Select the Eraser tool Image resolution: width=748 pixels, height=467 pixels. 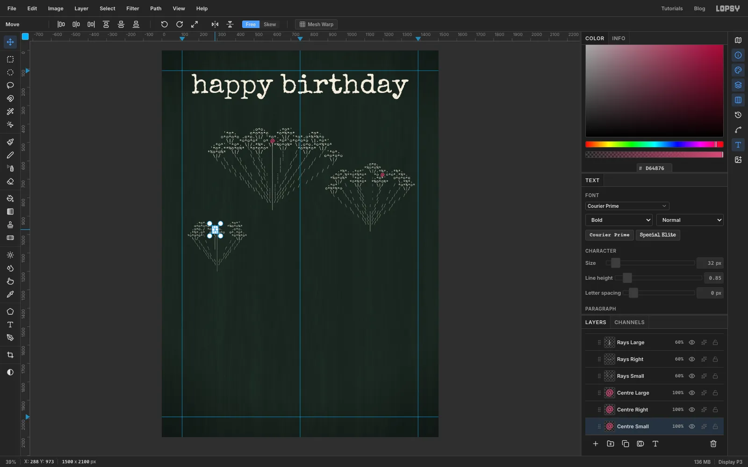[10, 182]
